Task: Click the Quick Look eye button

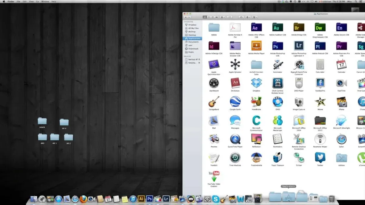Action: [241, 17]
